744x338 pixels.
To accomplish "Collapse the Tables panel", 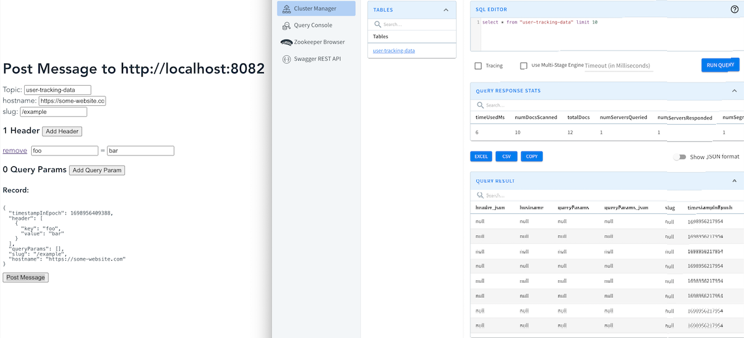I will click(x=446, y=10).
